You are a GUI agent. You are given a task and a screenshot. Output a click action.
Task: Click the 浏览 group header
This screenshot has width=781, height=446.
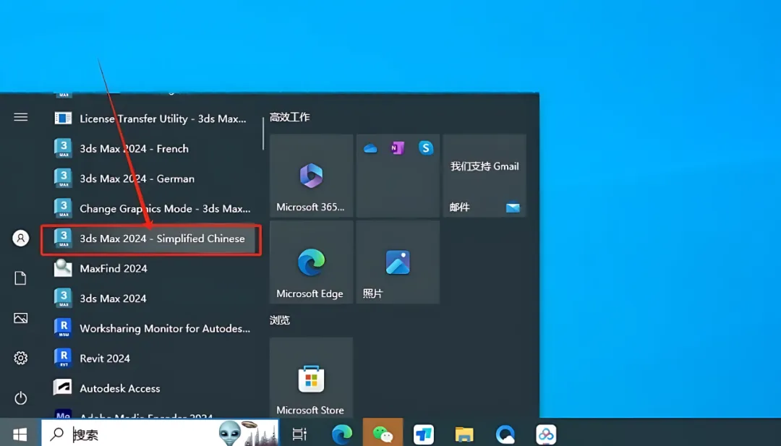pos(279,320)
